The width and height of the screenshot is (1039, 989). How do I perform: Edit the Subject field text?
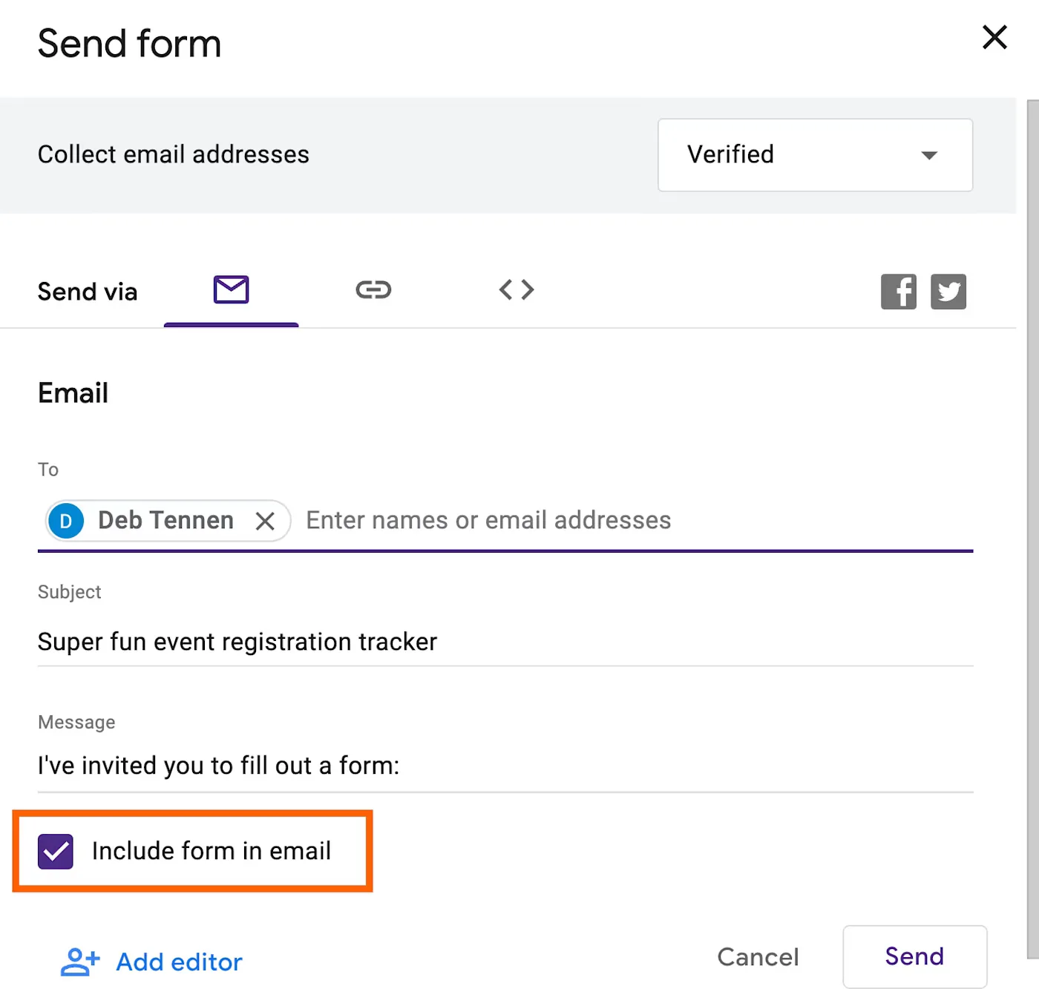[x=505, y=642]
